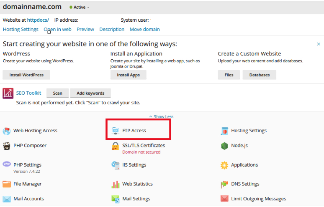
Task: Open Hosting Settings label in the tools grid
Action: (x=249, y=131)
